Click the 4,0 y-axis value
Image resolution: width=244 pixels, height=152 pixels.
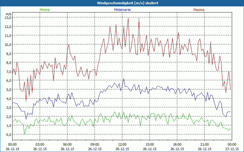9,98
